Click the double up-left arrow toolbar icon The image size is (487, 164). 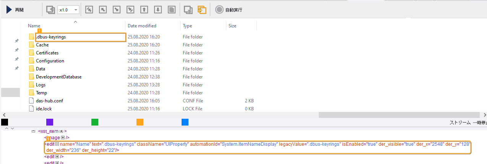click(x=89, y=10)
